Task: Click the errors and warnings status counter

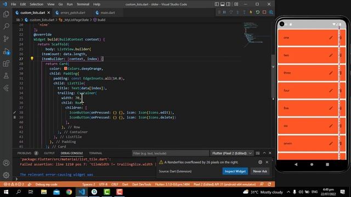Action: (14, 184)
